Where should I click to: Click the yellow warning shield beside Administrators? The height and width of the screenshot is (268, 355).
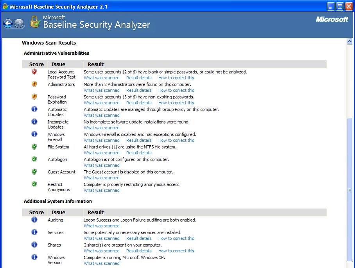coord(34,84)
